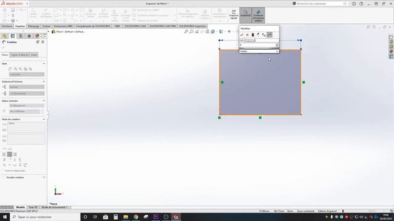
Task: Accept Cotation with panel green checkmark
Action: pyautogui.click(x=3, y=47)
